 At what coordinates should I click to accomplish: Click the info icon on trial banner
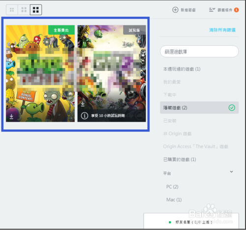coord(85,116)
